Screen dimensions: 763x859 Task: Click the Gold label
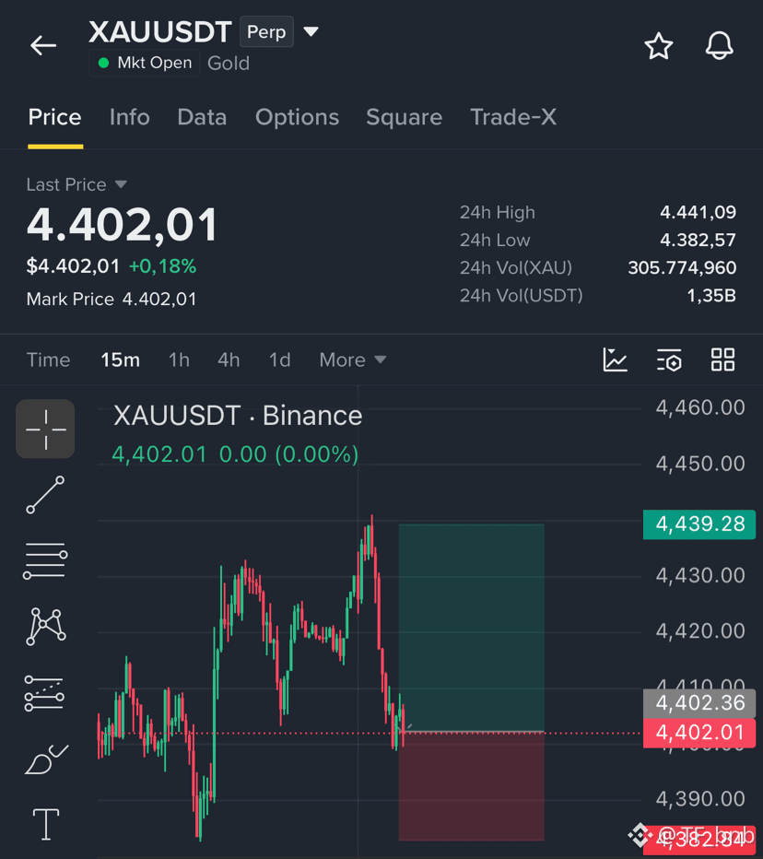pyautogui.click(x=229, y=64)
